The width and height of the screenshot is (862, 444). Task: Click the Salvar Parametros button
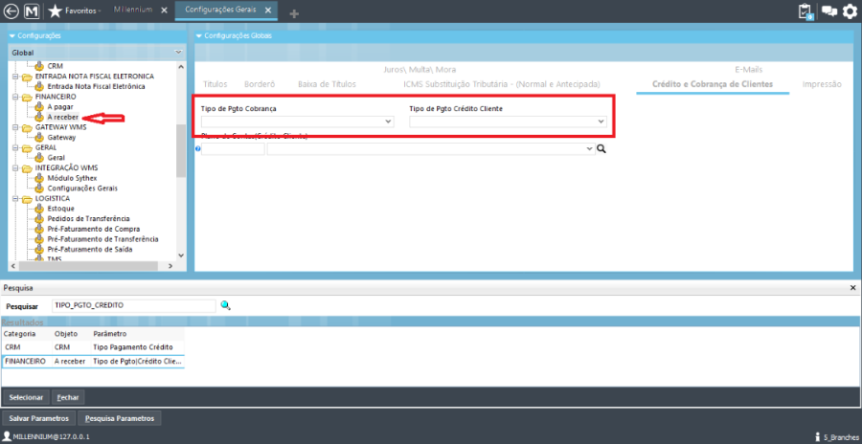click(x=38, y=418)
